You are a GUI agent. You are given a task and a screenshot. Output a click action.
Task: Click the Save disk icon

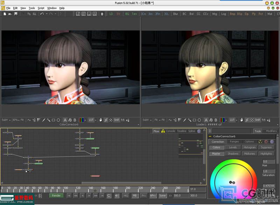click(16, 14)
